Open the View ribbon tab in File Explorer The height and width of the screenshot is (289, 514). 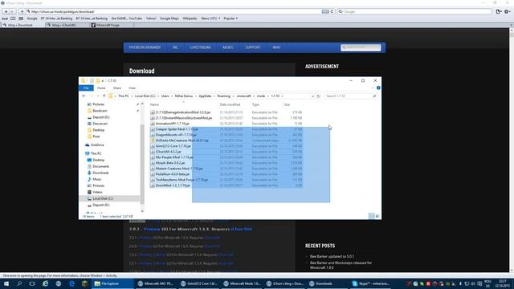tap(132, 88)
